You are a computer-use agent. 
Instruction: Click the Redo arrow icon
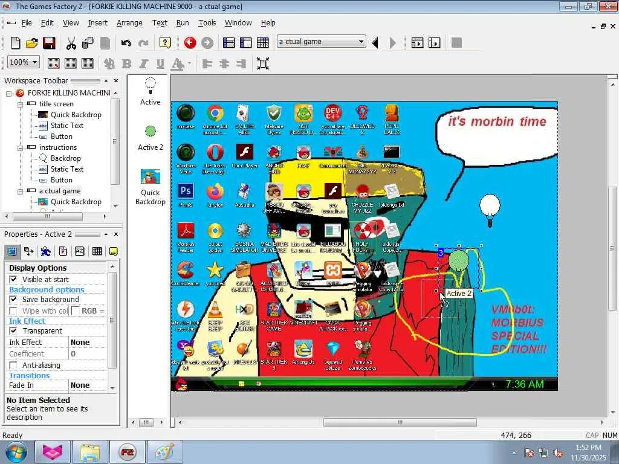[143, 43]
